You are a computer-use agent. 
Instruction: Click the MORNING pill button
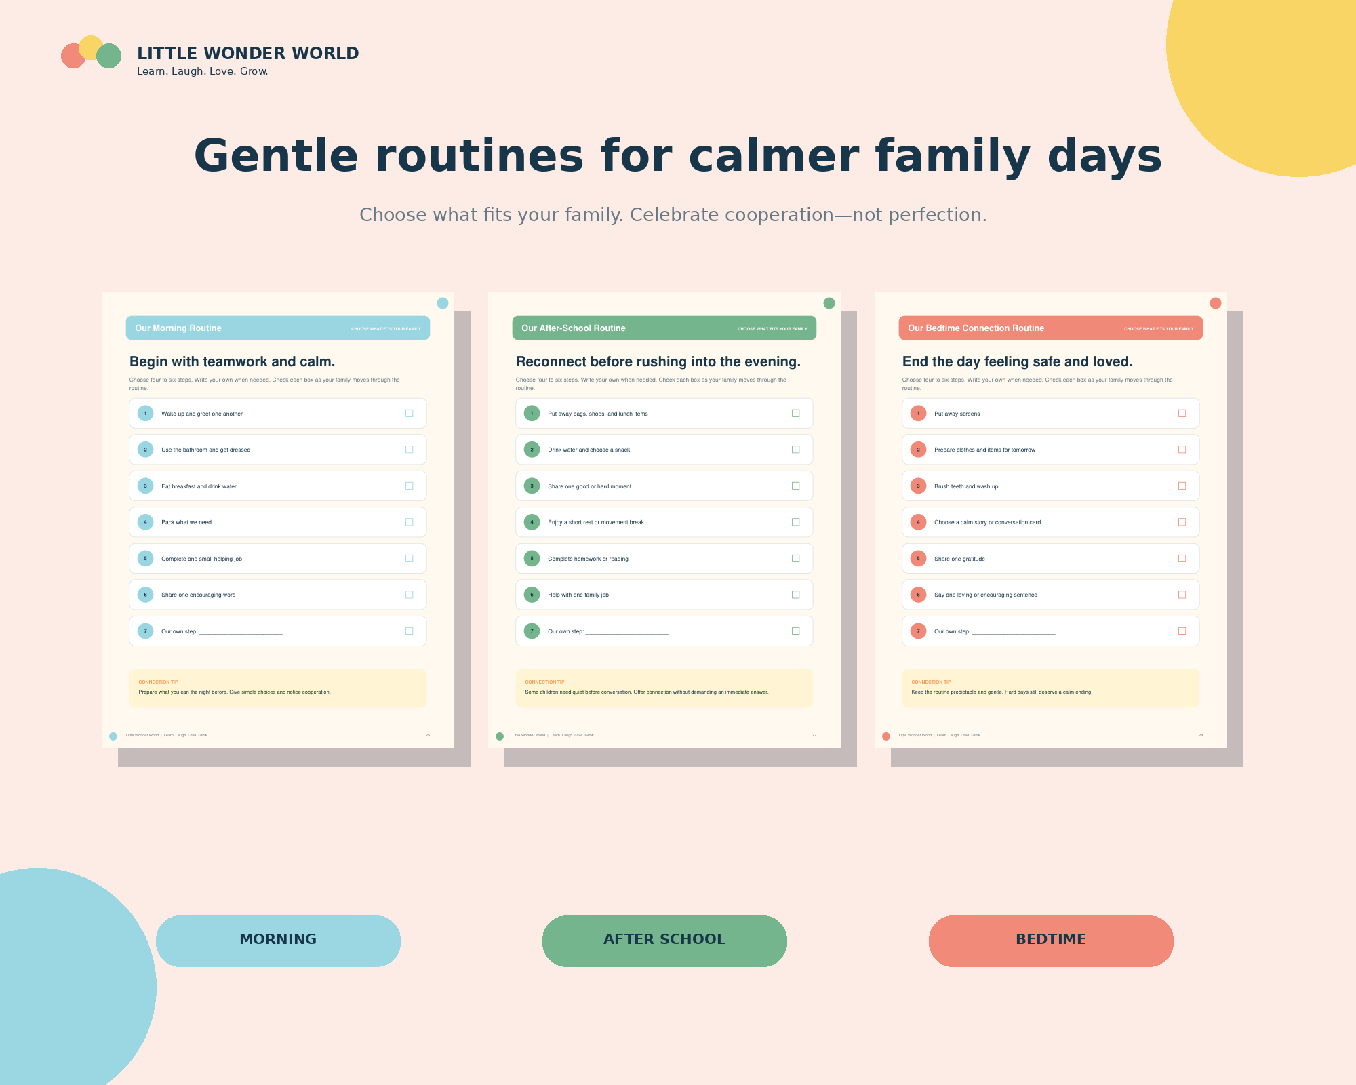[x=278, y=941]
